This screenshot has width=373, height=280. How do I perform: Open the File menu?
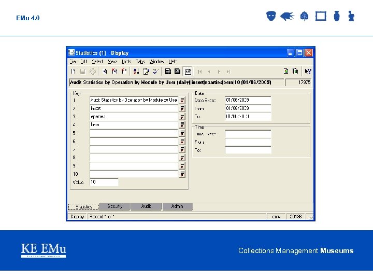[x=73, y=61]
